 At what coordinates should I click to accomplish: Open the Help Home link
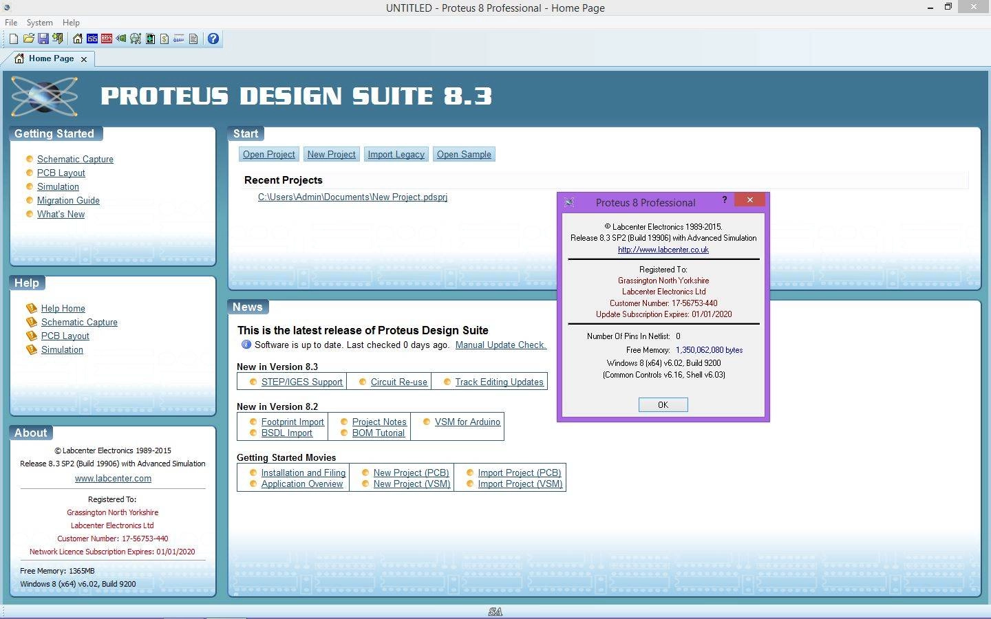[x=63, y=308]
